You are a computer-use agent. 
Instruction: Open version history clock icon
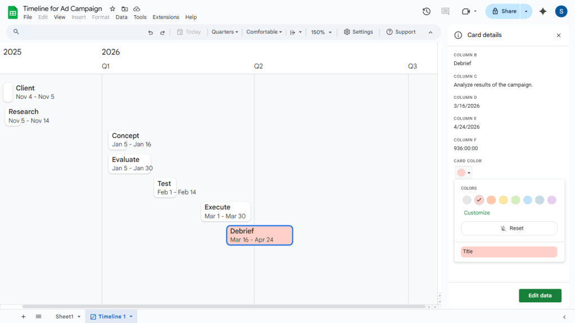tap(427, 11)
